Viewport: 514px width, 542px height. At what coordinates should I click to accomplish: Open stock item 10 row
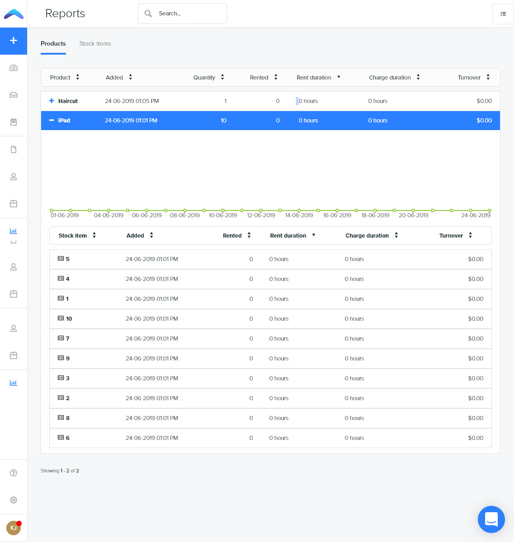pos(69,318)
